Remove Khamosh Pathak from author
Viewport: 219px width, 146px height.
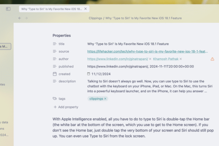tap(181, 59)
